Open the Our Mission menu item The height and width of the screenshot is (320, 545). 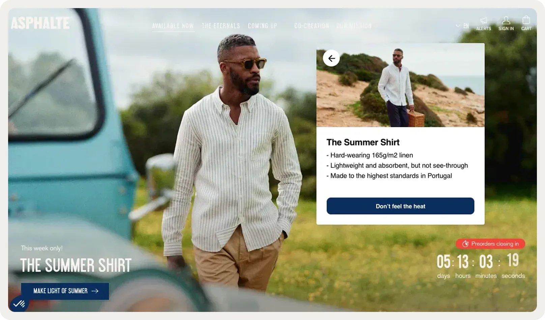(354, 26)
